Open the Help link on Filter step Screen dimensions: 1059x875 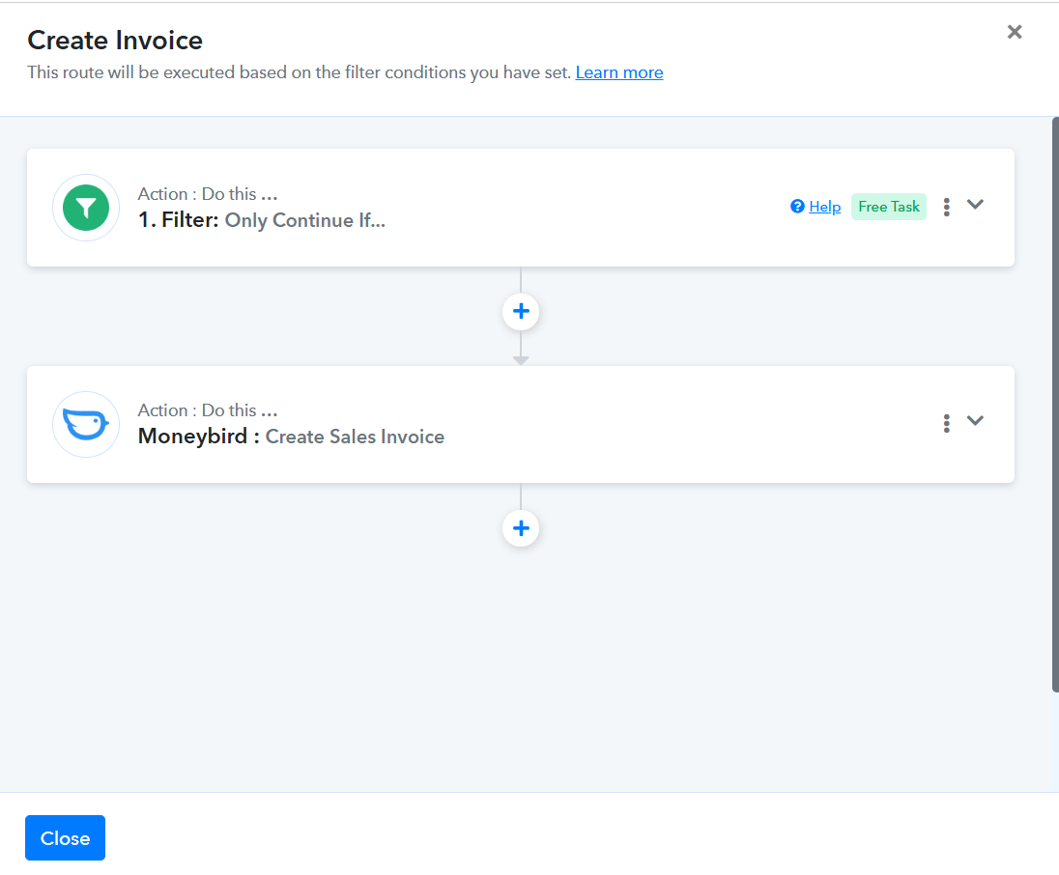point(824,207)
